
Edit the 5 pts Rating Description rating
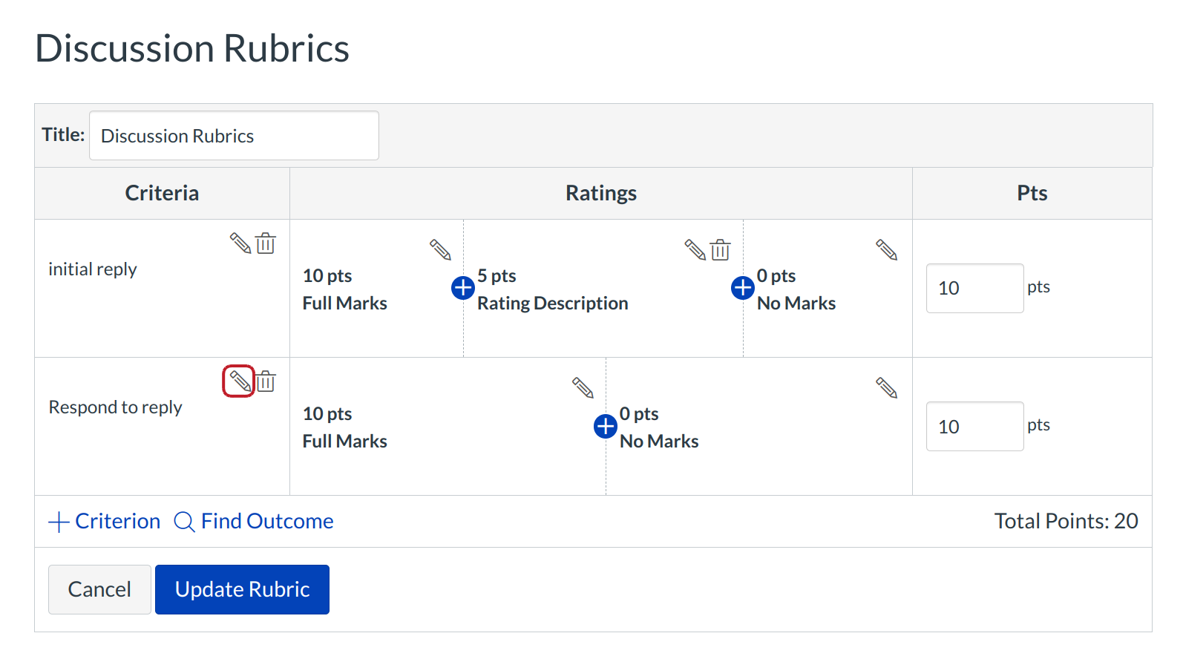pos(695,250)
